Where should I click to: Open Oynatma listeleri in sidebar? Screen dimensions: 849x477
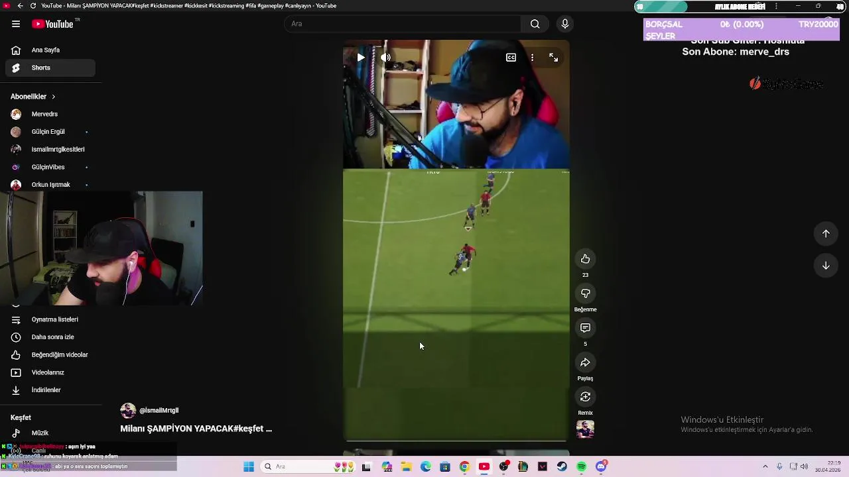(x=50, y=319)
